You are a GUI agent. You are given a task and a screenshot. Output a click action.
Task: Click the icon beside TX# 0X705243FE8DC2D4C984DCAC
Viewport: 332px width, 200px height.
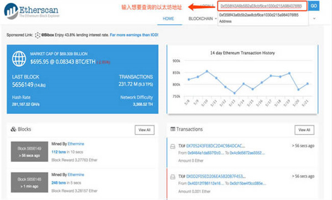[173, 146]
